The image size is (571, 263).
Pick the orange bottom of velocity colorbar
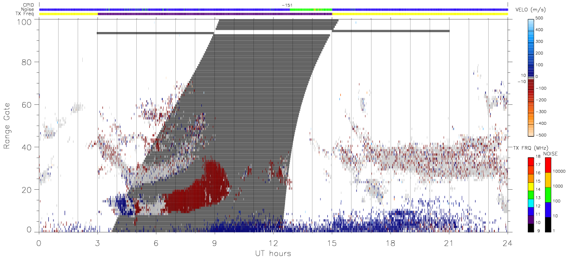[531, 131]
